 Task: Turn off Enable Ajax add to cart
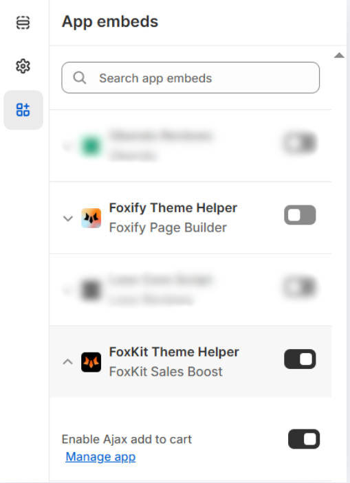pos(304,439)
